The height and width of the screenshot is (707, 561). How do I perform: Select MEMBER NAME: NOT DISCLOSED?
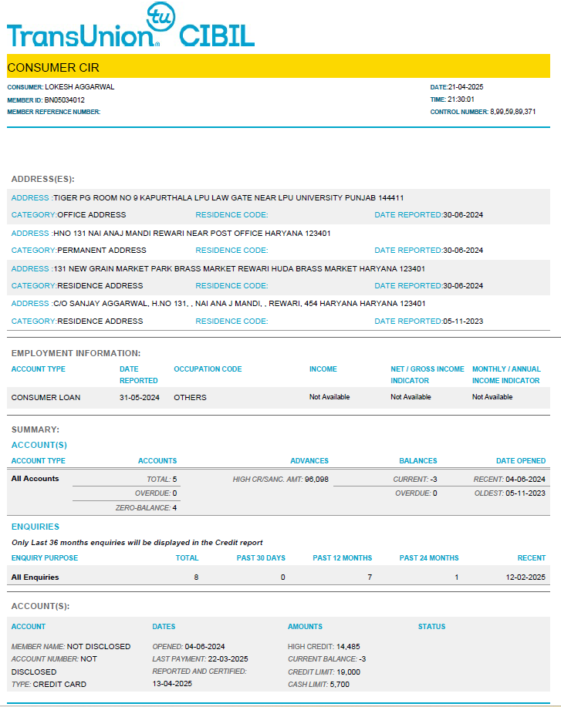[x=71, y=647]
